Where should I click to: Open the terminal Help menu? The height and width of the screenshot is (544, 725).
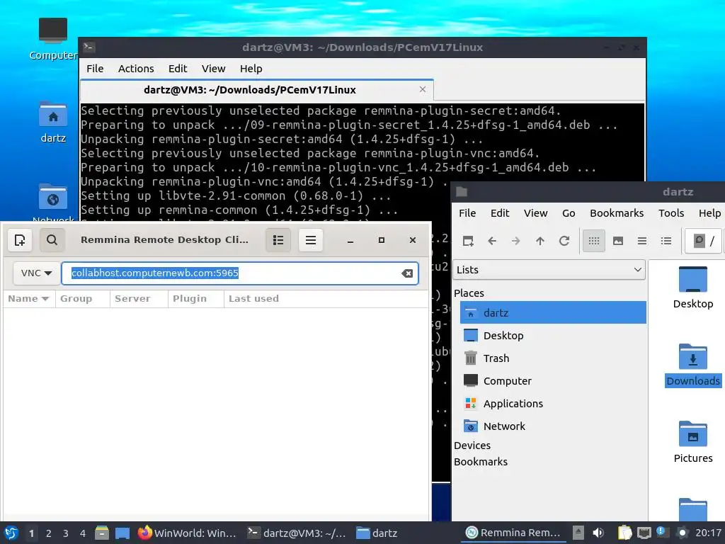[251, 69]
